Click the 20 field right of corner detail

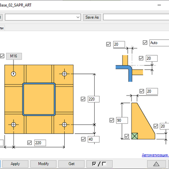pos(152,58)
